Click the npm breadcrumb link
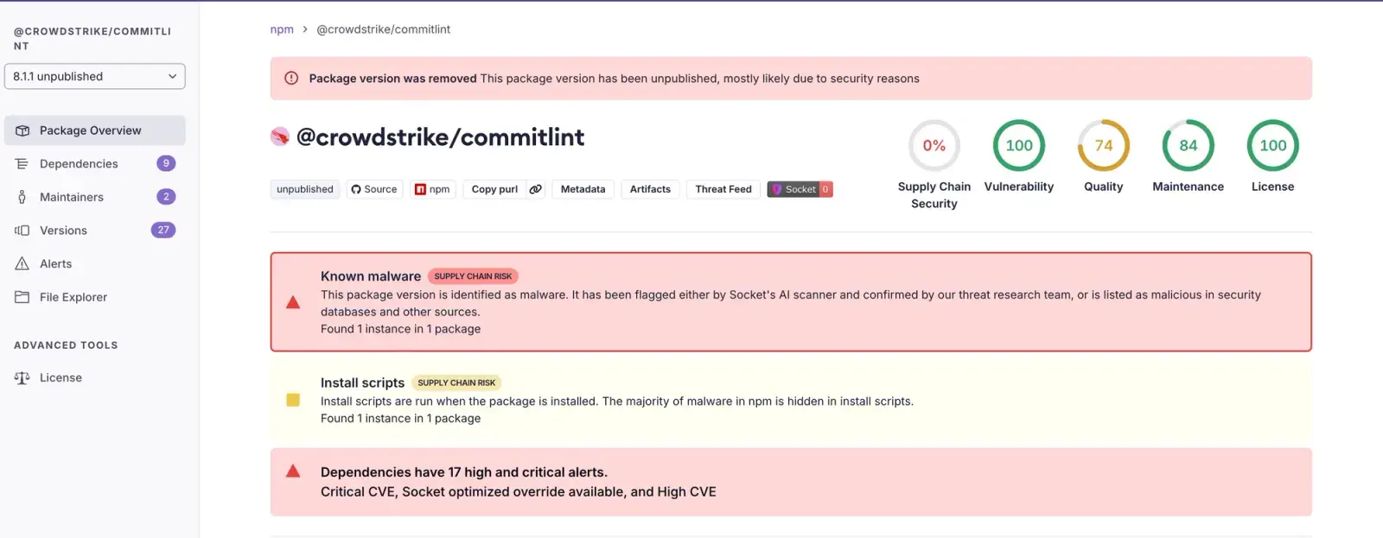Image resolution: width=1383 pixels, height=538 pixels. (282, 29)
